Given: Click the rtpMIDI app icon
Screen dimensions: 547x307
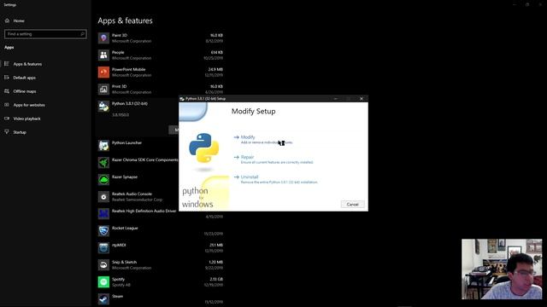Looking at the screenshot, I should tap(103, 248).
